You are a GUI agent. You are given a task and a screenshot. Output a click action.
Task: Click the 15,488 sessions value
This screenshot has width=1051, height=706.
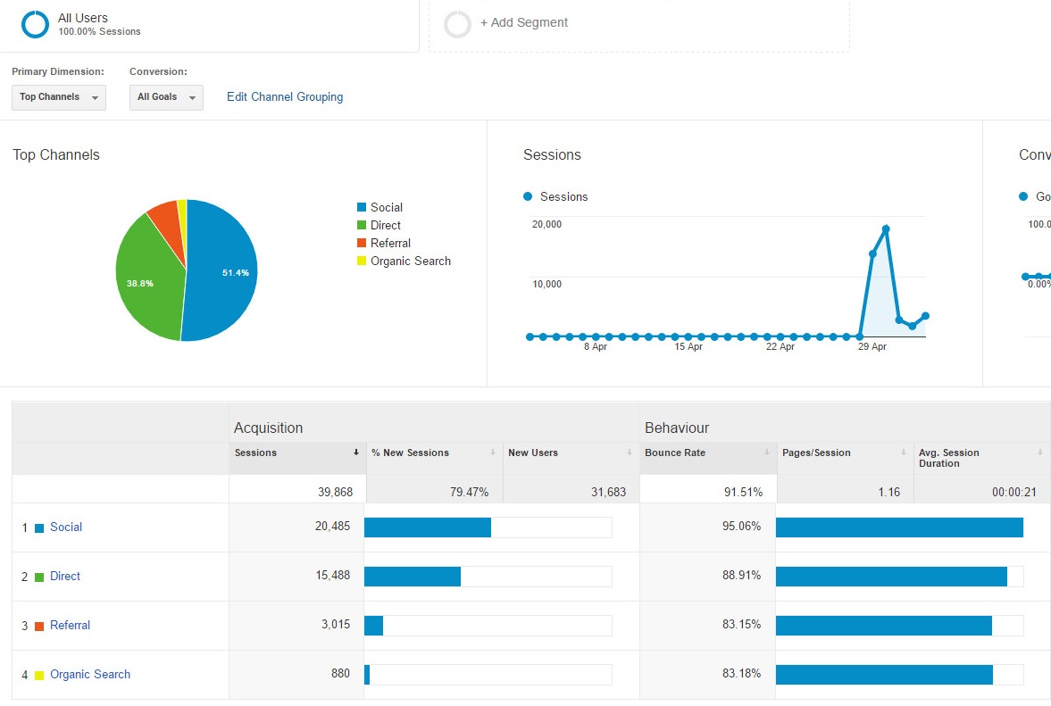coord(332,576)
